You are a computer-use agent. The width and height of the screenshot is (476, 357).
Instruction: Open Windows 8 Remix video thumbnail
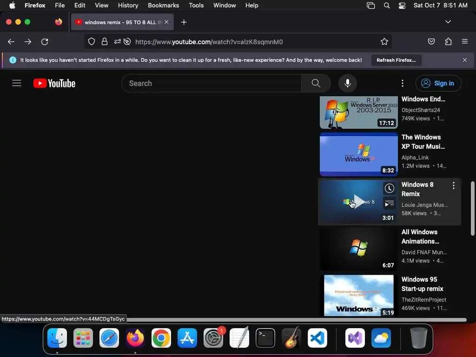pos(358,202)
